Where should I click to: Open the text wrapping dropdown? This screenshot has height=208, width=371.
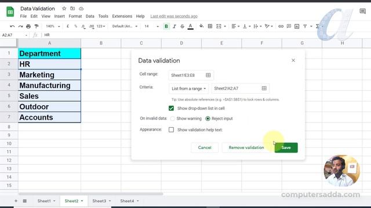257,26
